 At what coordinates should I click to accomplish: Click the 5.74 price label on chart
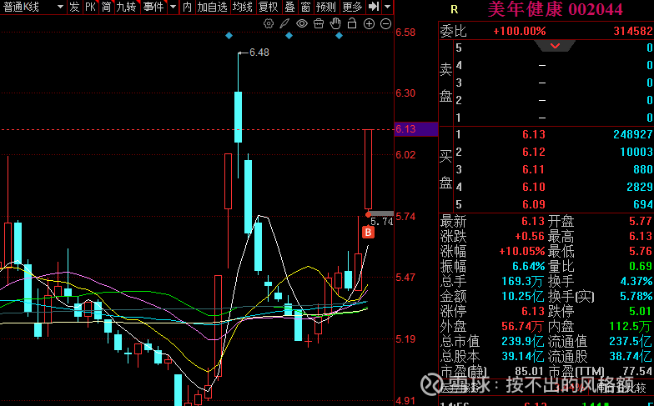coord(382,222)
